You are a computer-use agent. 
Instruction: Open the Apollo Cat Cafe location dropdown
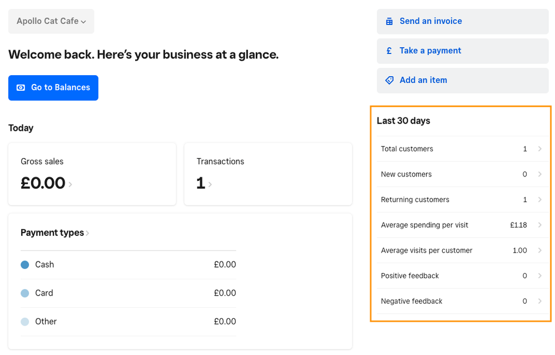click(x=51, y=21)
